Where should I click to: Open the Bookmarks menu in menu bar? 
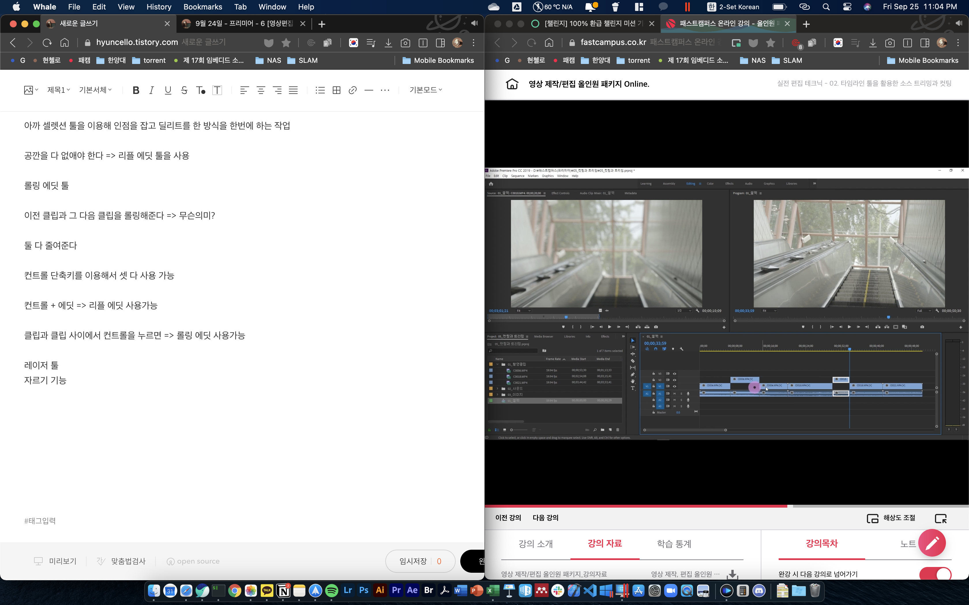[203, 7]
